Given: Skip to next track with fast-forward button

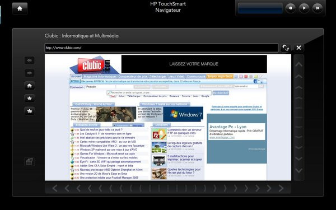Looking at the screenshot, I should [318, 8].
